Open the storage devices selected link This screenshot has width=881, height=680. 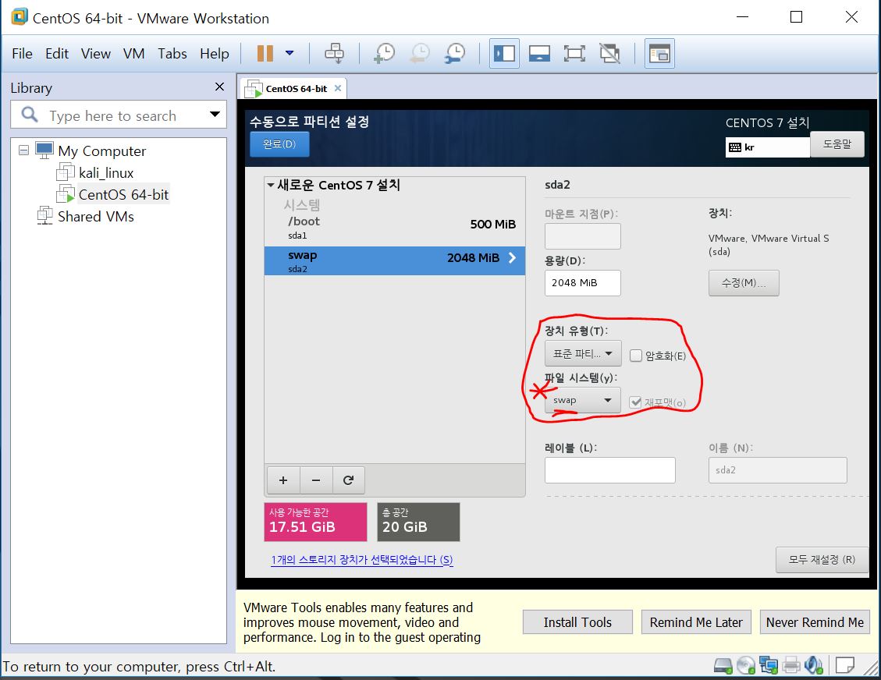click(x=362, y=560)
